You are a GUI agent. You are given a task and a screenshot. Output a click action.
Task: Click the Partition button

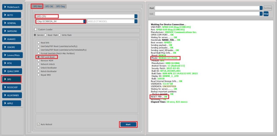coord(268,8)
